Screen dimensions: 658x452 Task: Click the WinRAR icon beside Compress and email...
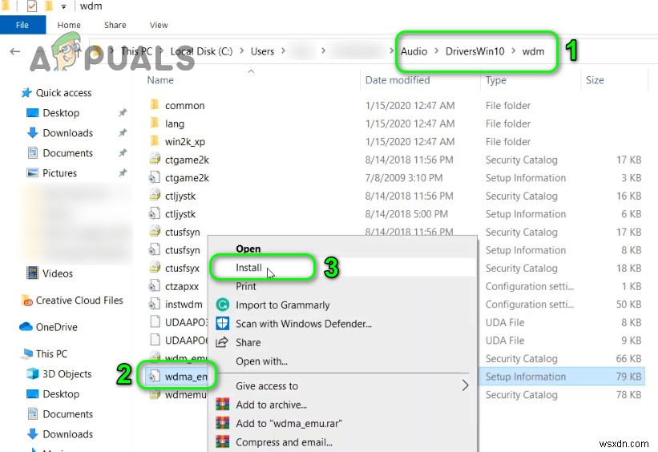coord(223,442)
